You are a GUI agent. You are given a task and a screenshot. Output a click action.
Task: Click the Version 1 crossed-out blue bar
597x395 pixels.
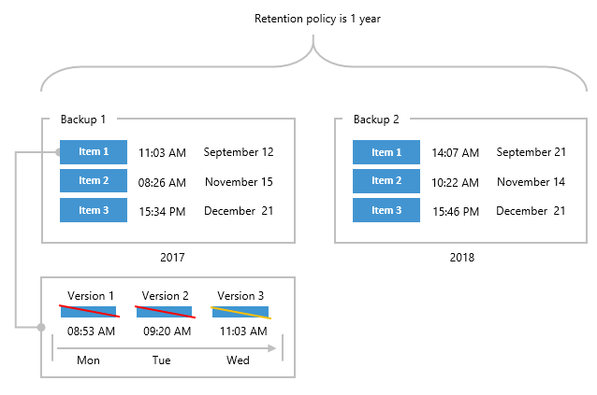pos(88,311)
